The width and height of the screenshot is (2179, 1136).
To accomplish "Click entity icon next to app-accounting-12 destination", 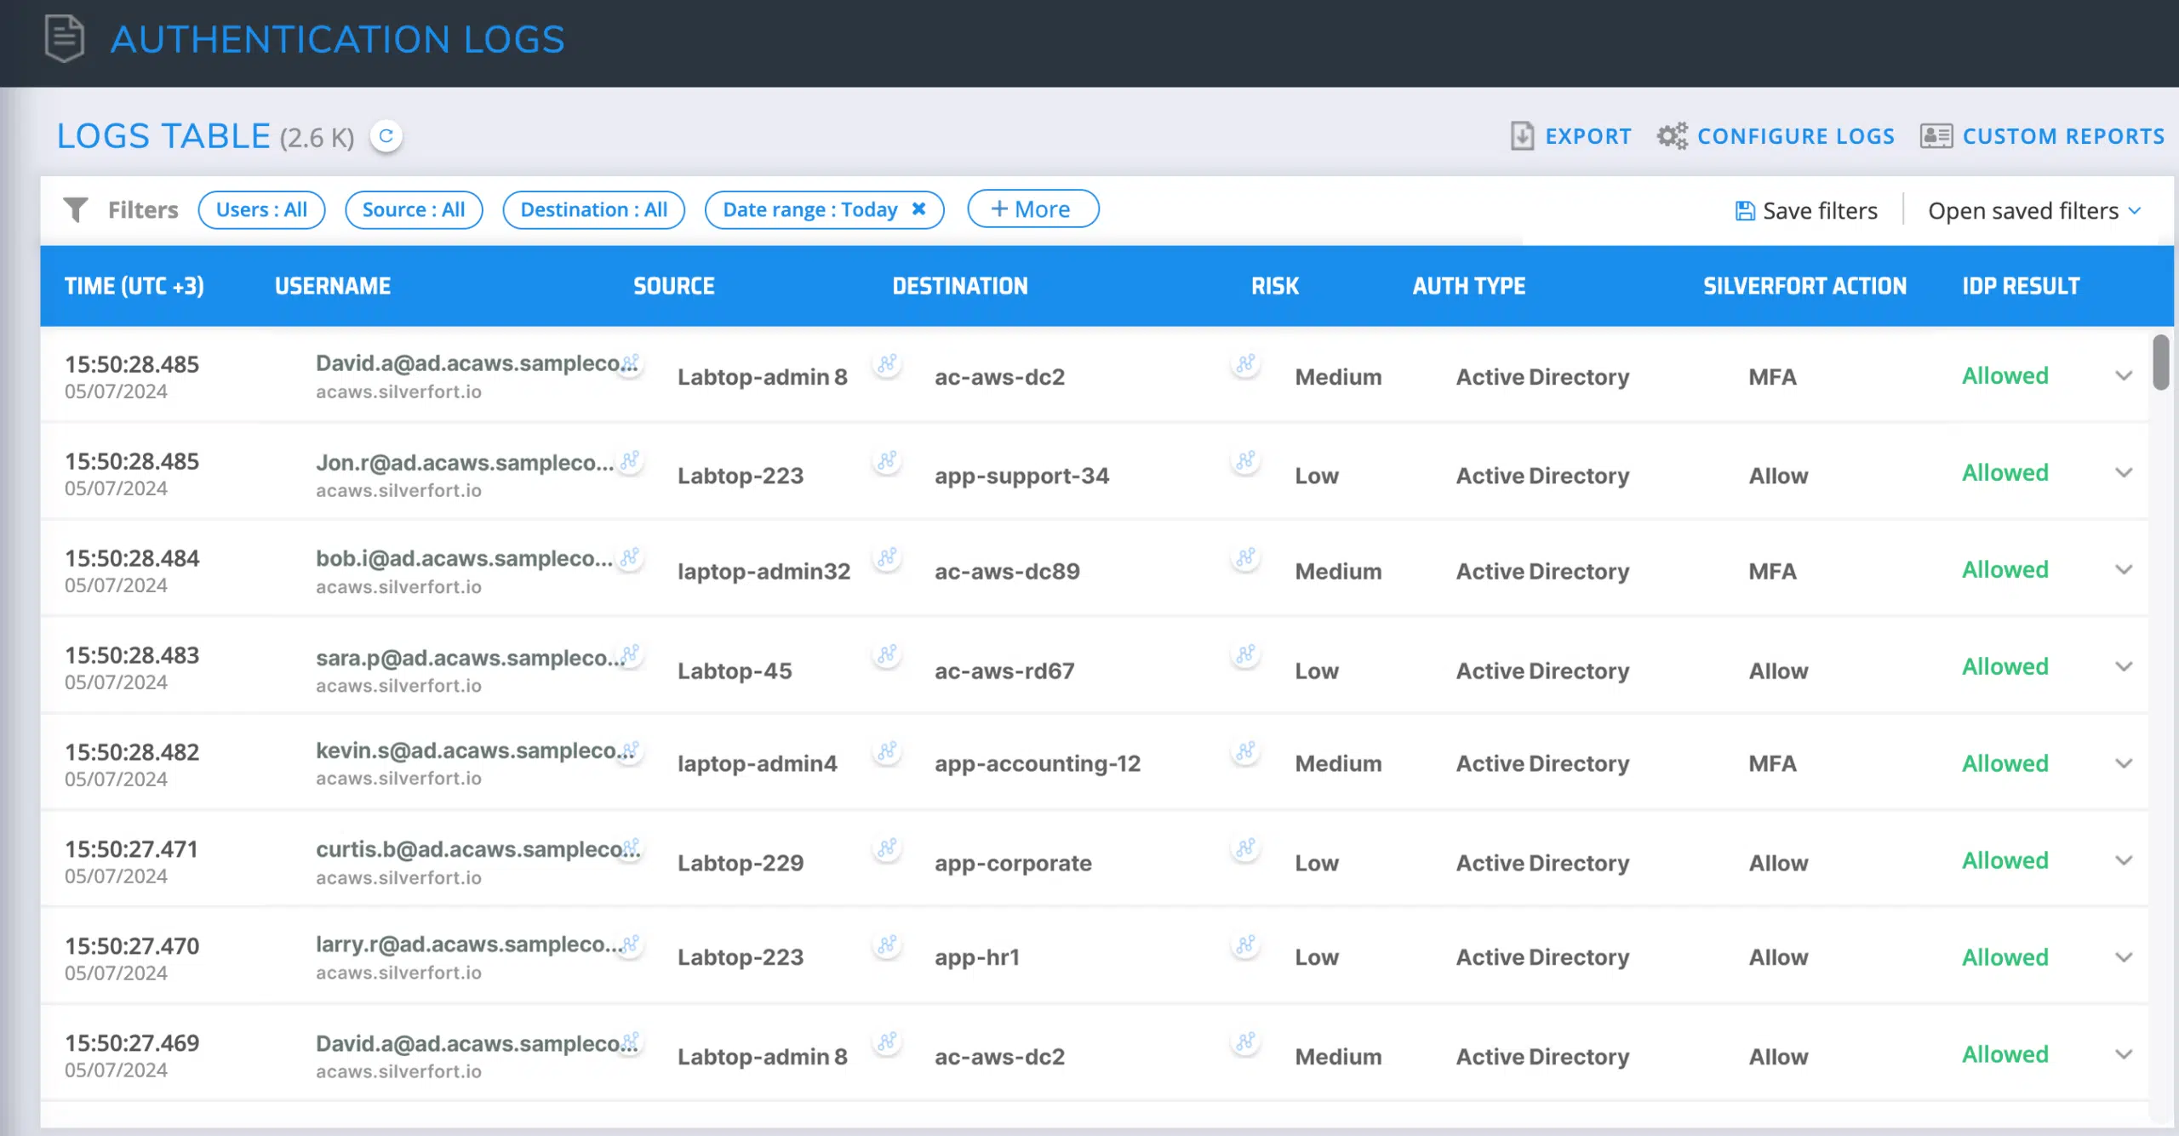I will click(1245, 751).
